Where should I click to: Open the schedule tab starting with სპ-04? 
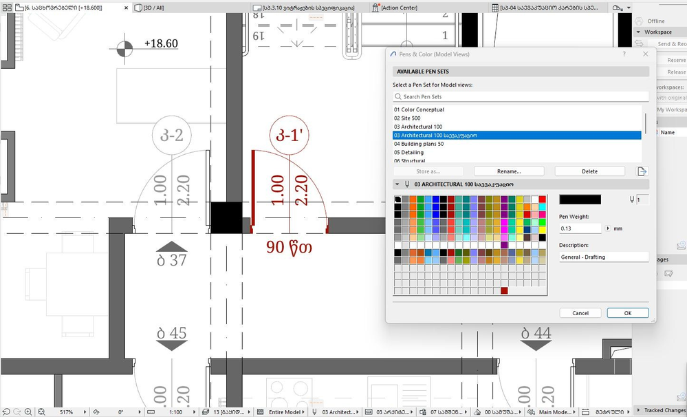549,8
